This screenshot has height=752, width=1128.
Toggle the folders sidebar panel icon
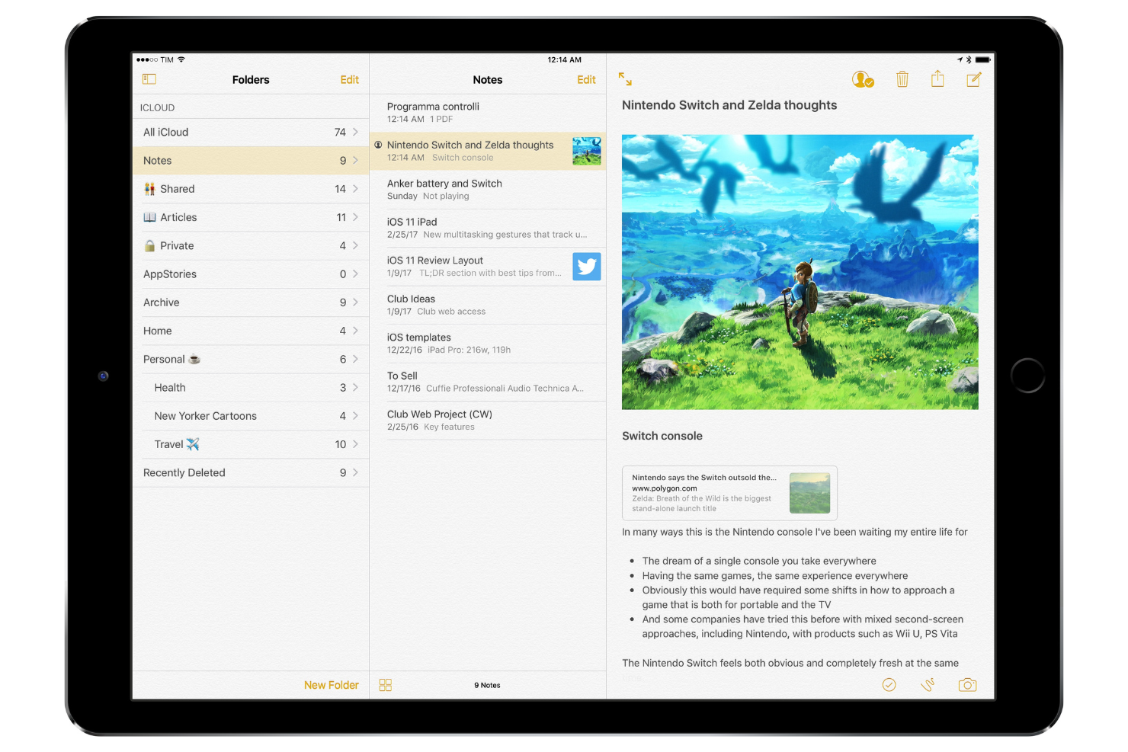149,78
